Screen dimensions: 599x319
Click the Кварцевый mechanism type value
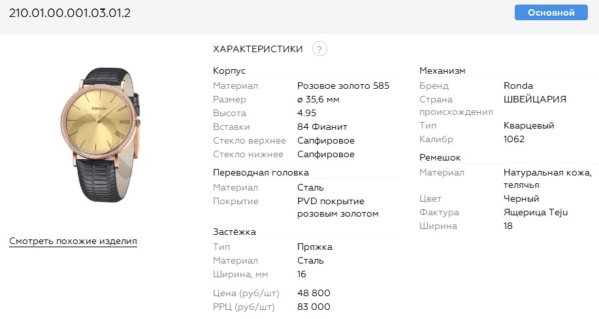tap(529, 125)
